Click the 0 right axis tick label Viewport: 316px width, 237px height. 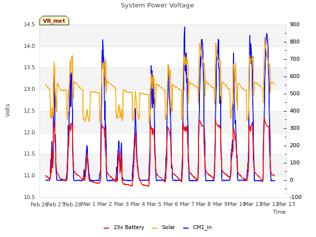(291, 180)
